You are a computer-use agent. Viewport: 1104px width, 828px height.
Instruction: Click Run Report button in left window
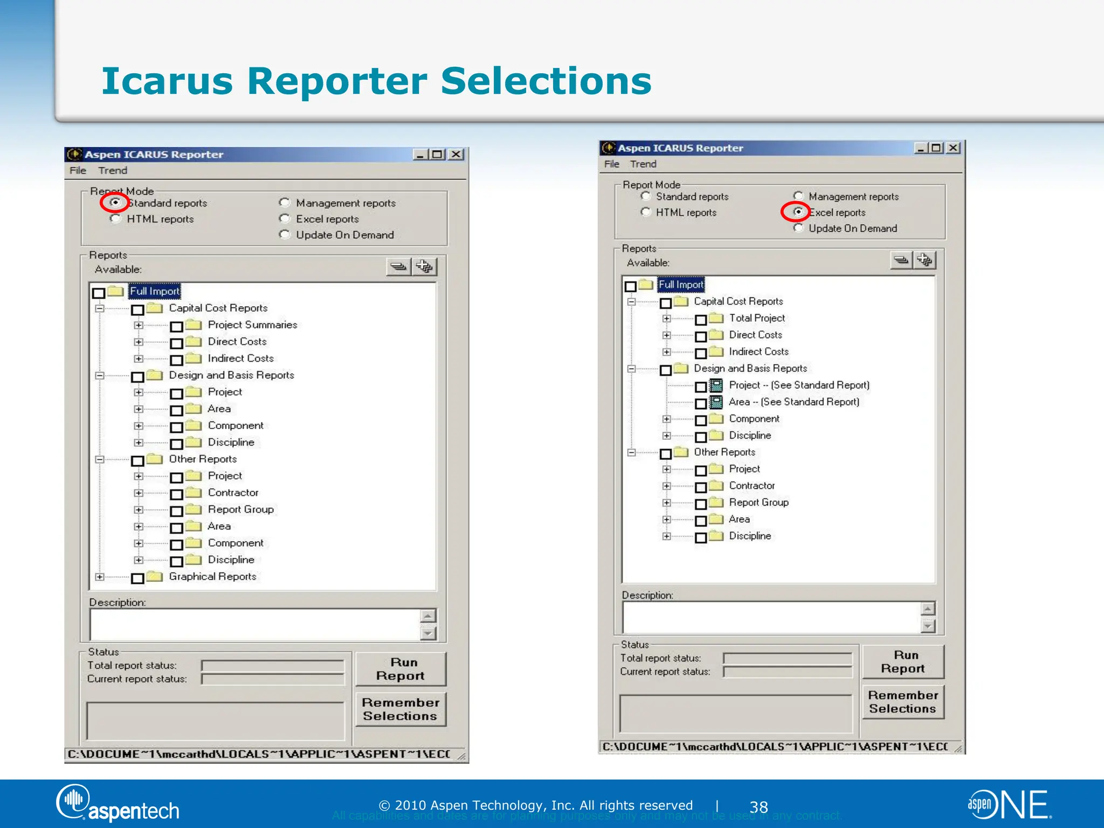401,669
